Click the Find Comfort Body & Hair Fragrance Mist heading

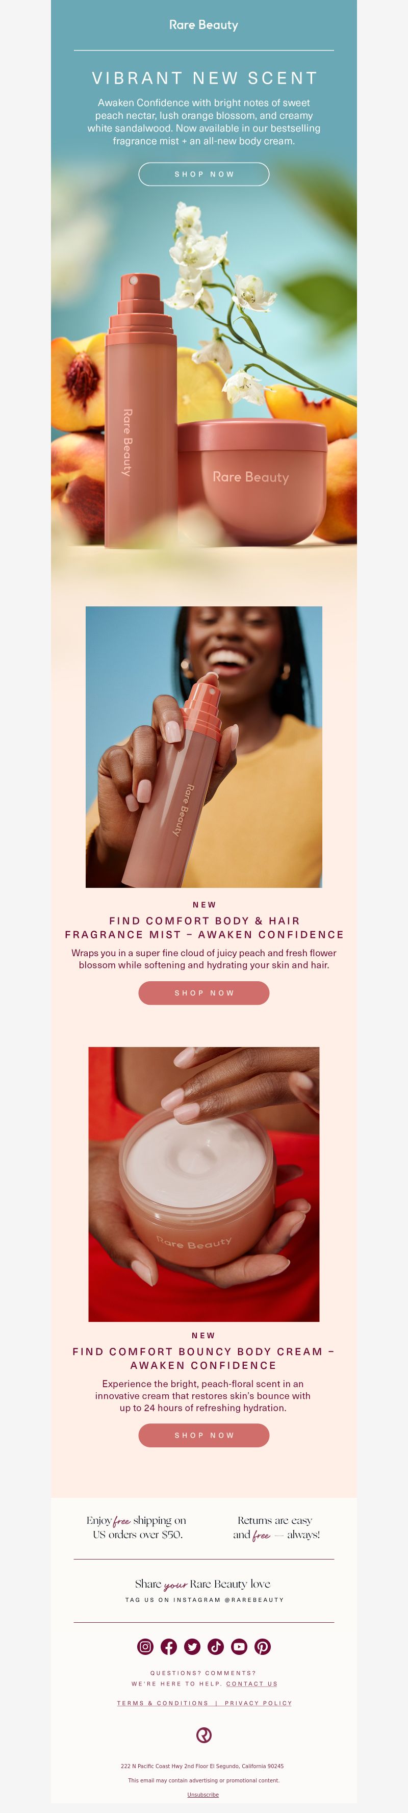point(204,928)
